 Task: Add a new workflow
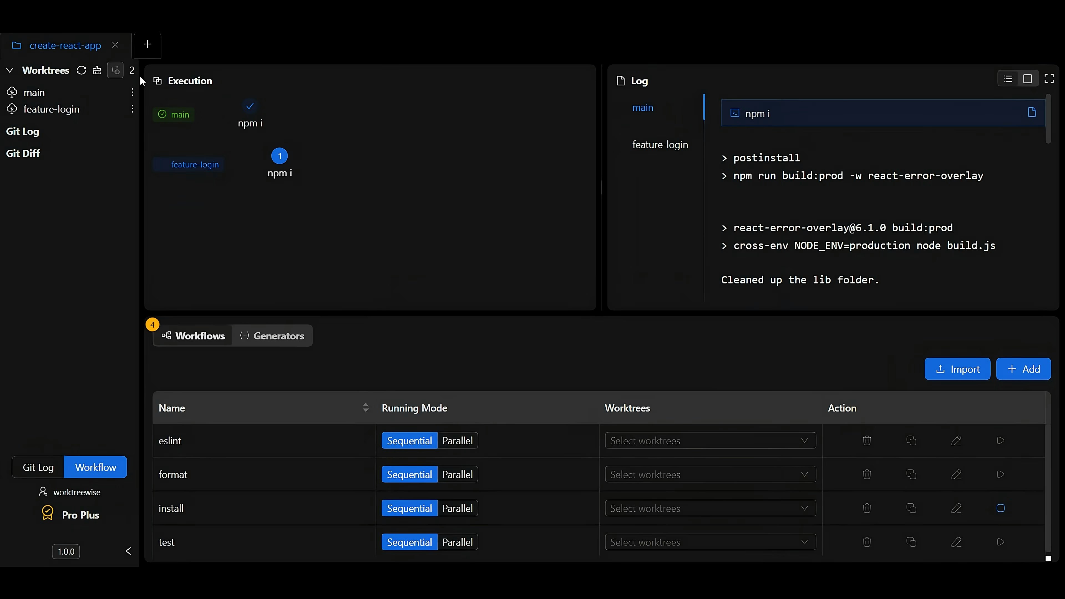pos(1023,369)
